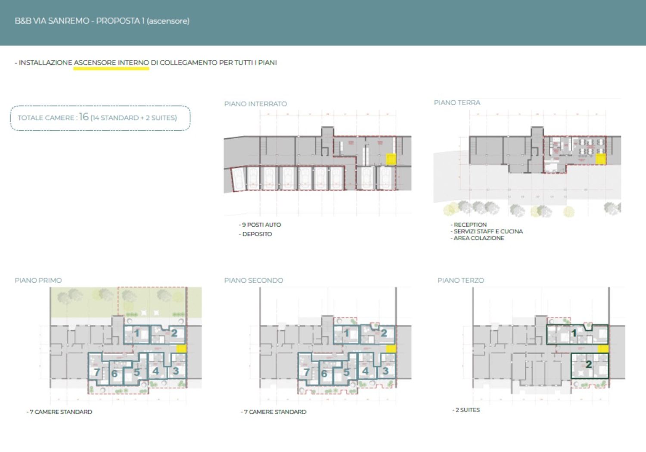
Task: Click the 2 SUITES caption
Action: pos(467,410)
